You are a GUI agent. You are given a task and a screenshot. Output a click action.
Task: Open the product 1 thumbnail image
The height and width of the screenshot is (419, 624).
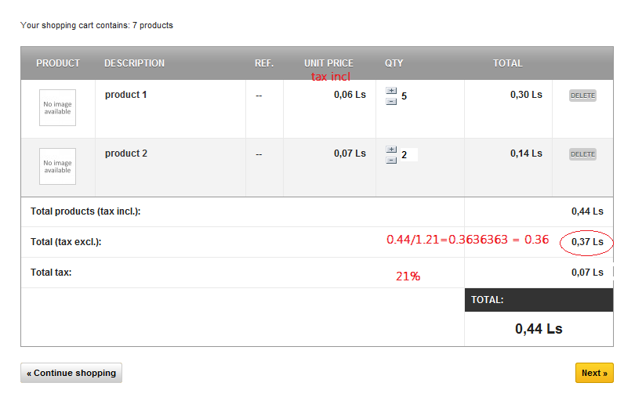57,108
